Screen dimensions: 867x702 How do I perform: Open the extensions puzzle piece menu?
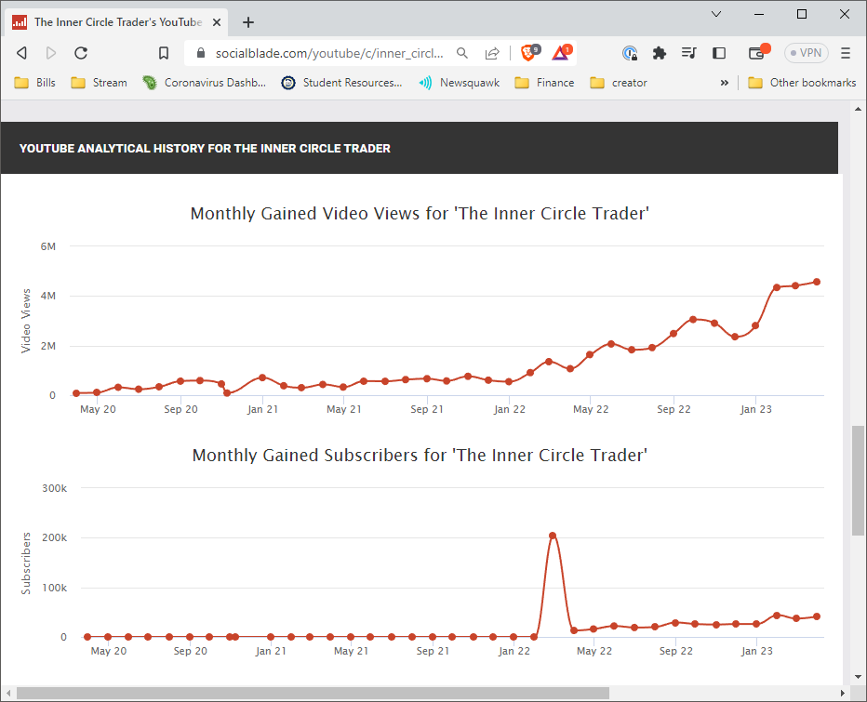pyautogui.click(x=660, y=53)
